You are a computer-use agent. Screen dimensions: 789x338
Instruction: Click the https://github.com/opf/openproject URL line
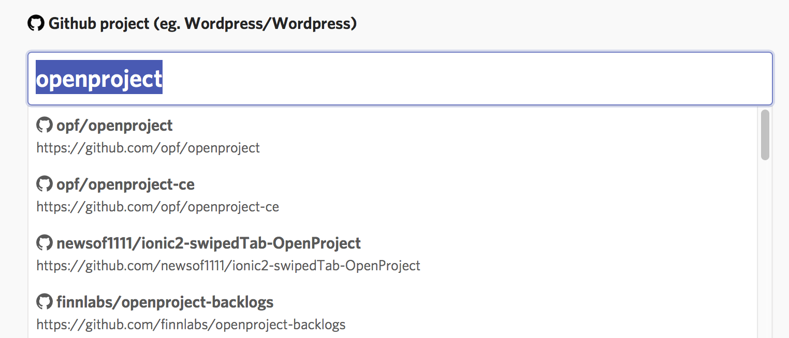coord(148,148)
